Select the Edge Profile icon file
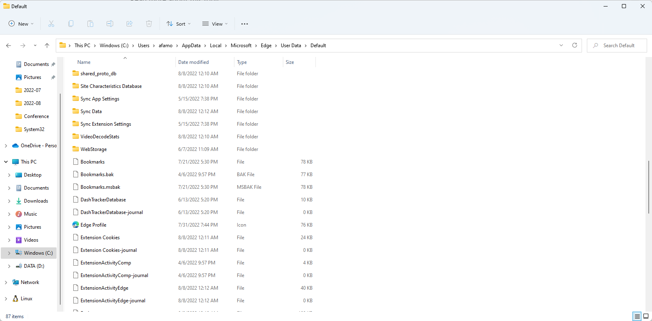The image size is (652, 321). pyautogui.click(x=76, y=225)
